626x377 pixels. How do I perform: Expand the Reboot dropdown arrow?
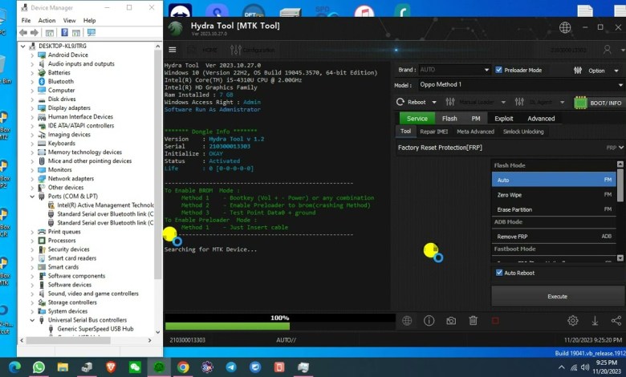[433, 103]
